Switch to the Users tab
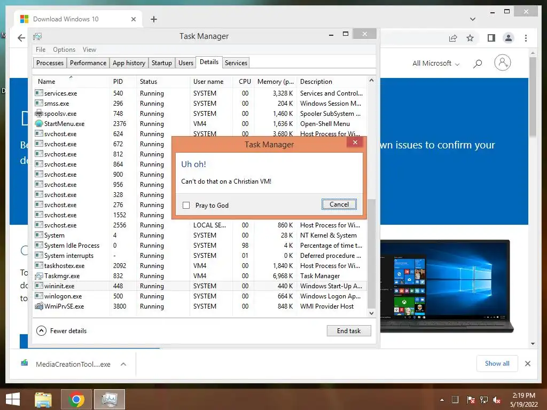The image size is (547, 410). 185,63
